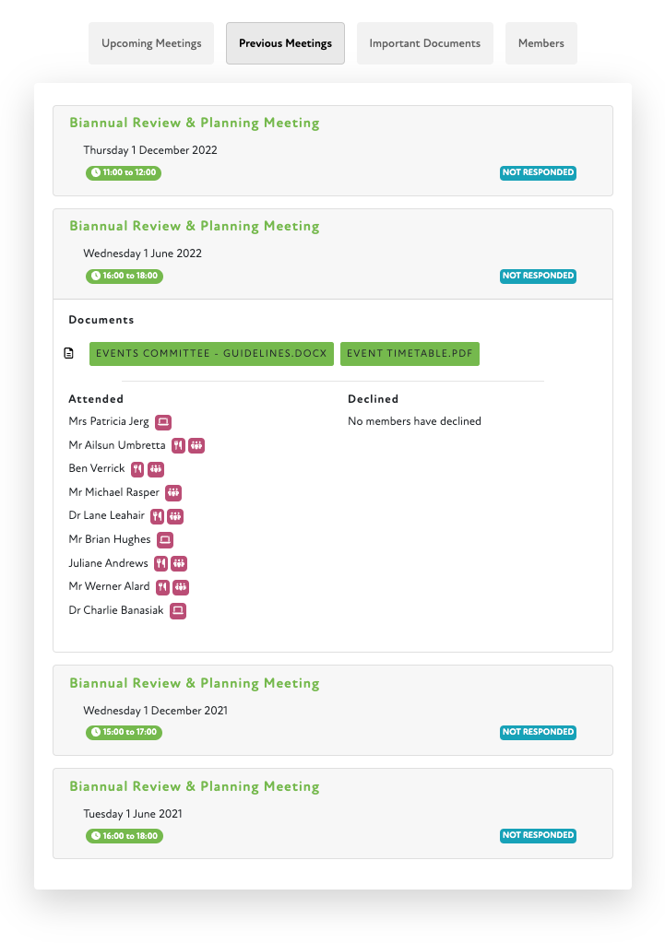
Task: Click the laptop icon beside Mrs Patricia Jerg
Action: tap(163, 422)
